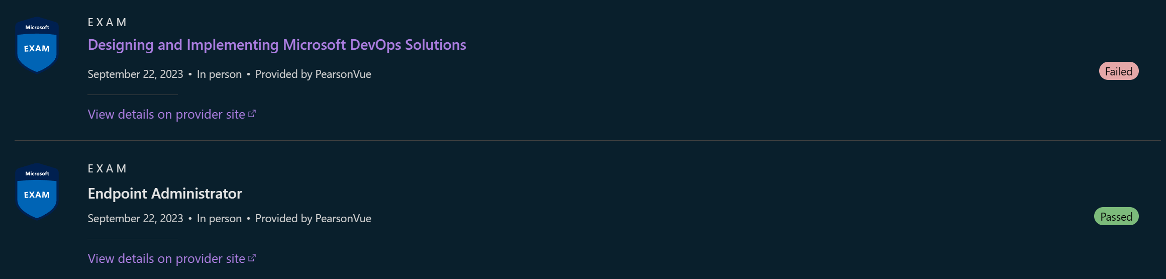Click the In person text for Endpoint Administrator exam

coord(219,219)
